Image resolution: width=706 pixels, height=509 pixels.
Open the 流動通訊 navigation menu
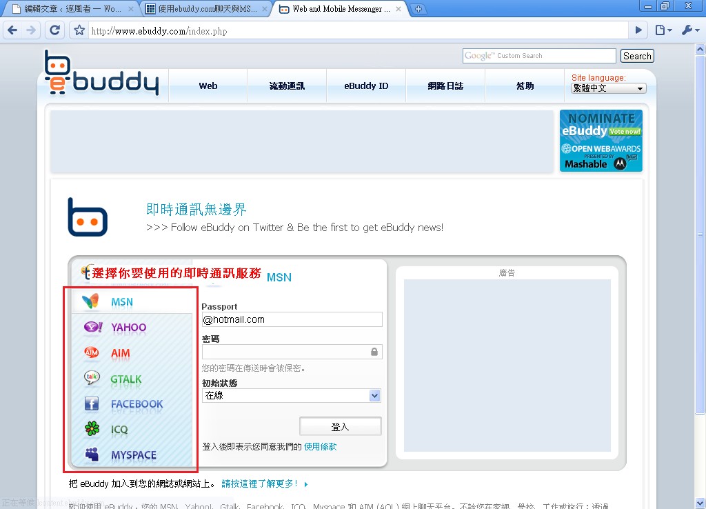(x=287, y=86)
